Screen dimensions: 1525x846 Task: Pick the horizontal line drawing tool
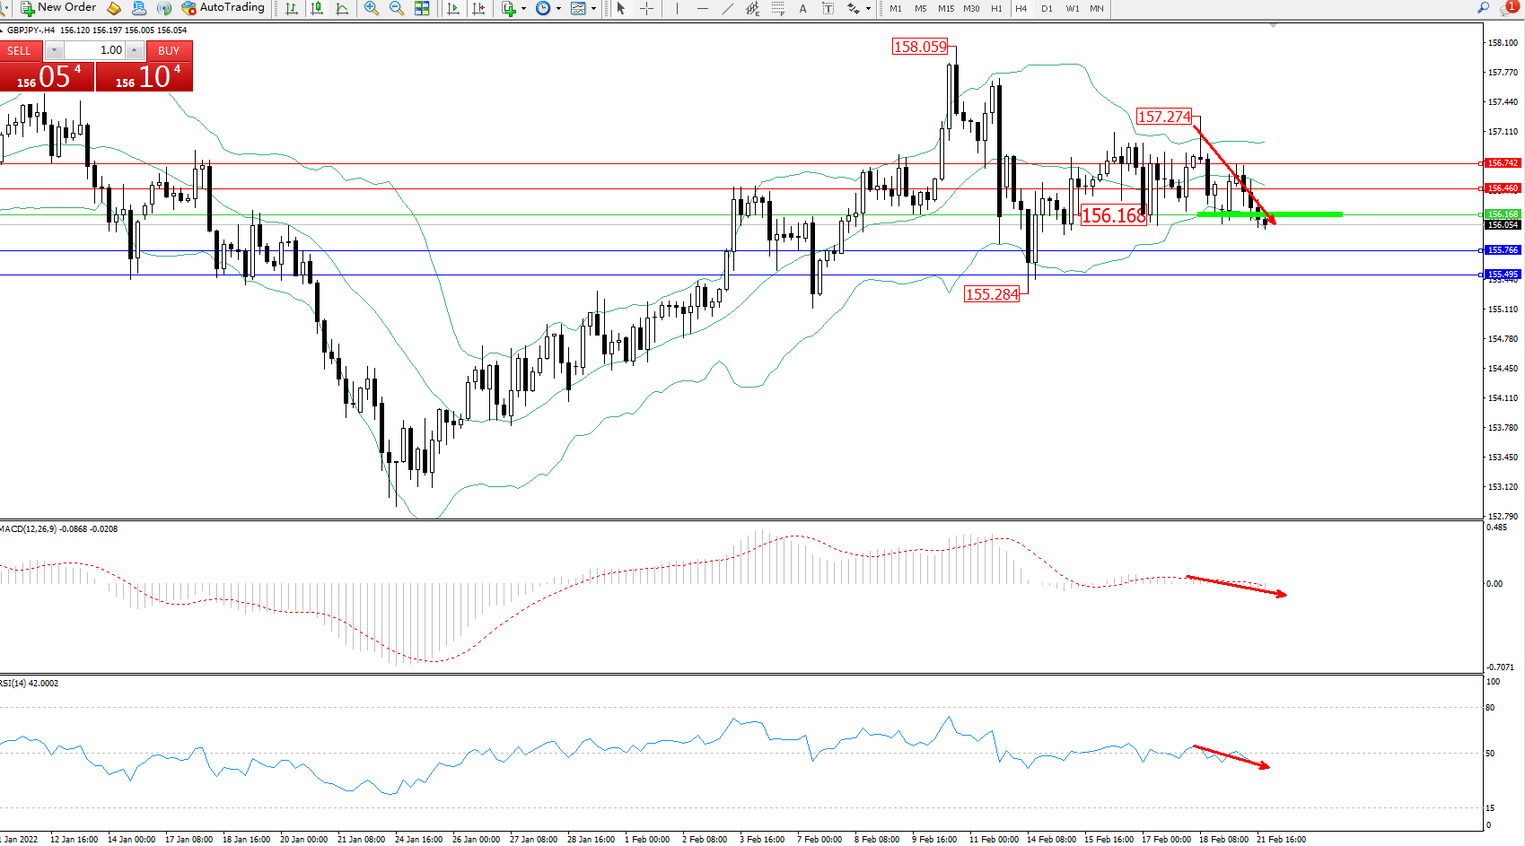tap(702, 8)
